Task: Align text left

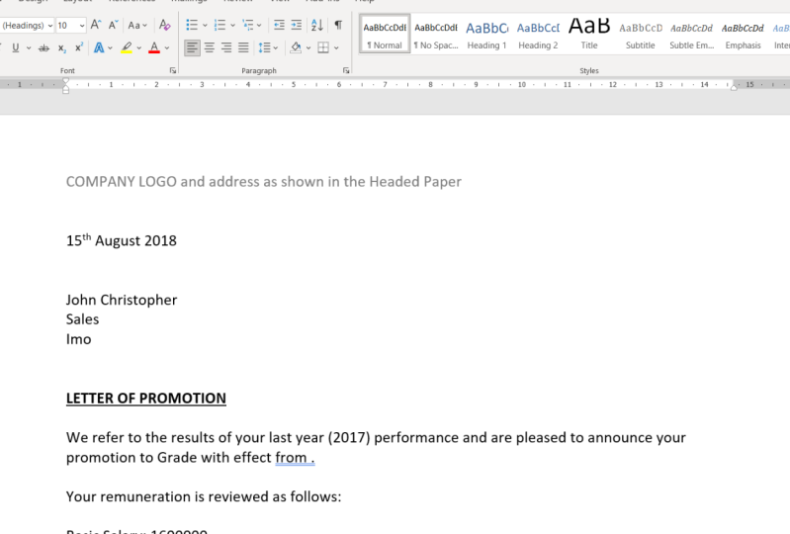Action: [x=192, y=47]
